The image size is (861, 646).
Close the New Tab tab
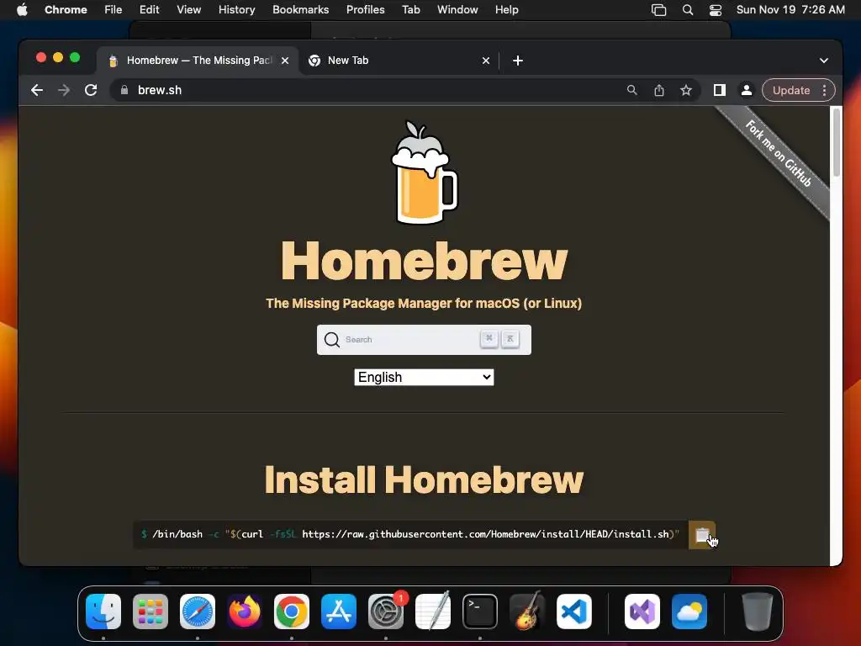click(x=485, y=61)
